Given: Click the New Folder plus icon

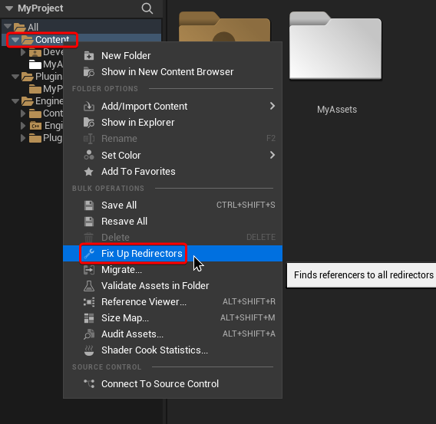Looking at the screenshot, I should (89, 56).
